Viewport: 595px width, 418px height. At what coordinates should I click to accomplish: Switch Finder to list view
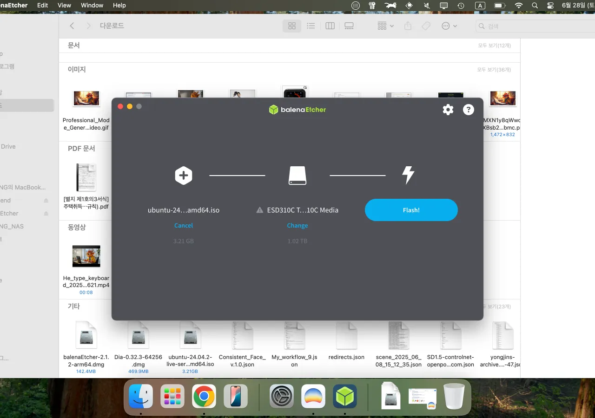pos(311,26)
